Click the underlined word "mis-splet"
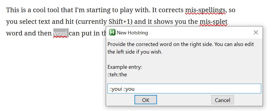Viewport: 272px width, 111px height. pyautogui.click(x=213, y=22)
